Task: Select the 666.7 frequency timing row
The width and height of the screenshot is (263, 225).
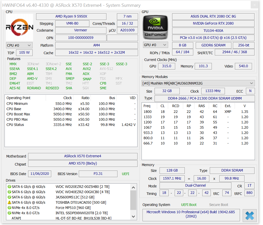Action: point(198,143)
